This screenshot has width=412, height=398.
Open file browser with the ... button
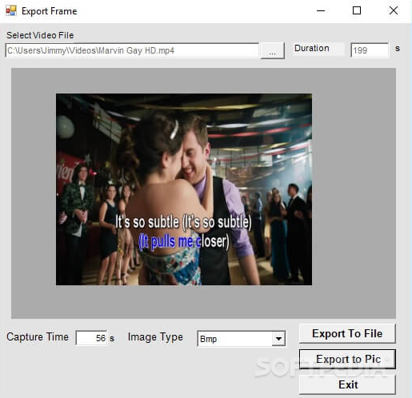click(272, 50)
